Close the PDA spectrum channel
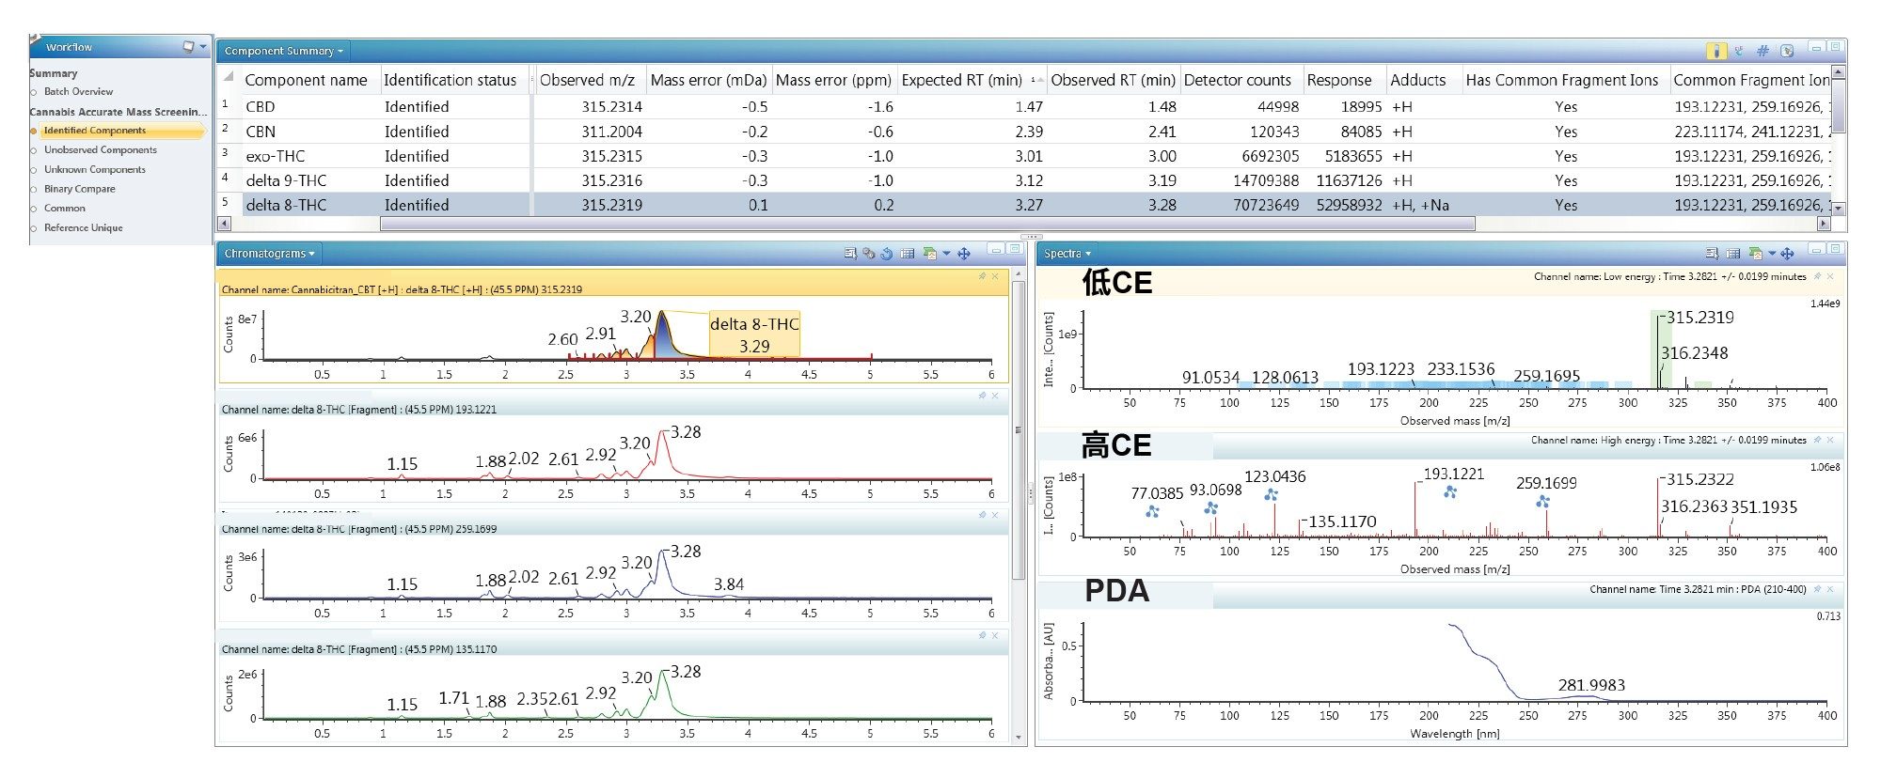The height and width of the screenshot is (778, 1881). [x=1830, y=589]
